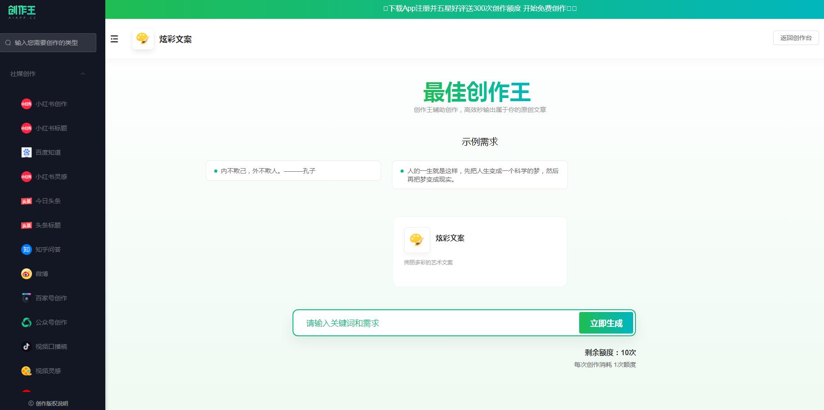824x410 pixels.
Task: Toggle the sidebar collapse hamburger icon
Action: click(x=114, y=39)
